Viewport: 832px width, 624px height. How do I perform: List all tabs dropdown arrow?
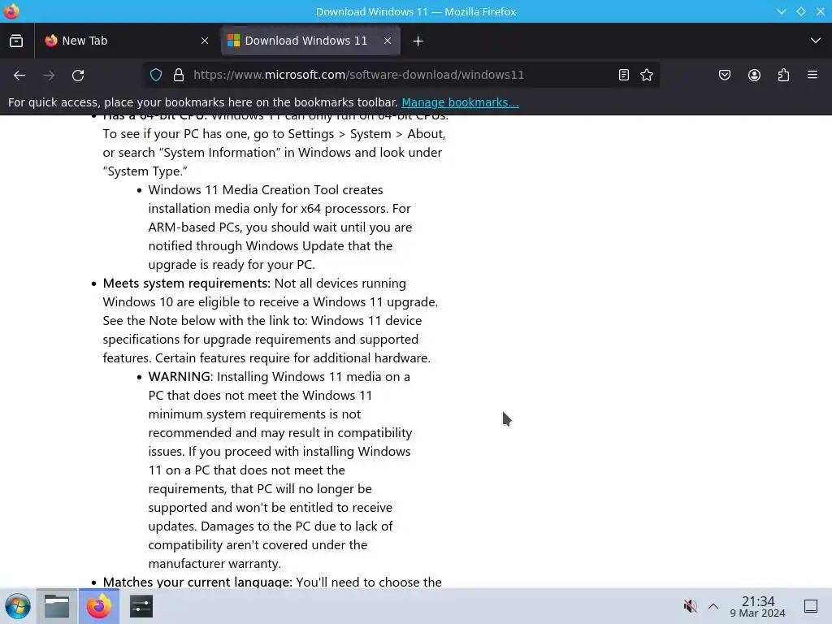[816, 41]
